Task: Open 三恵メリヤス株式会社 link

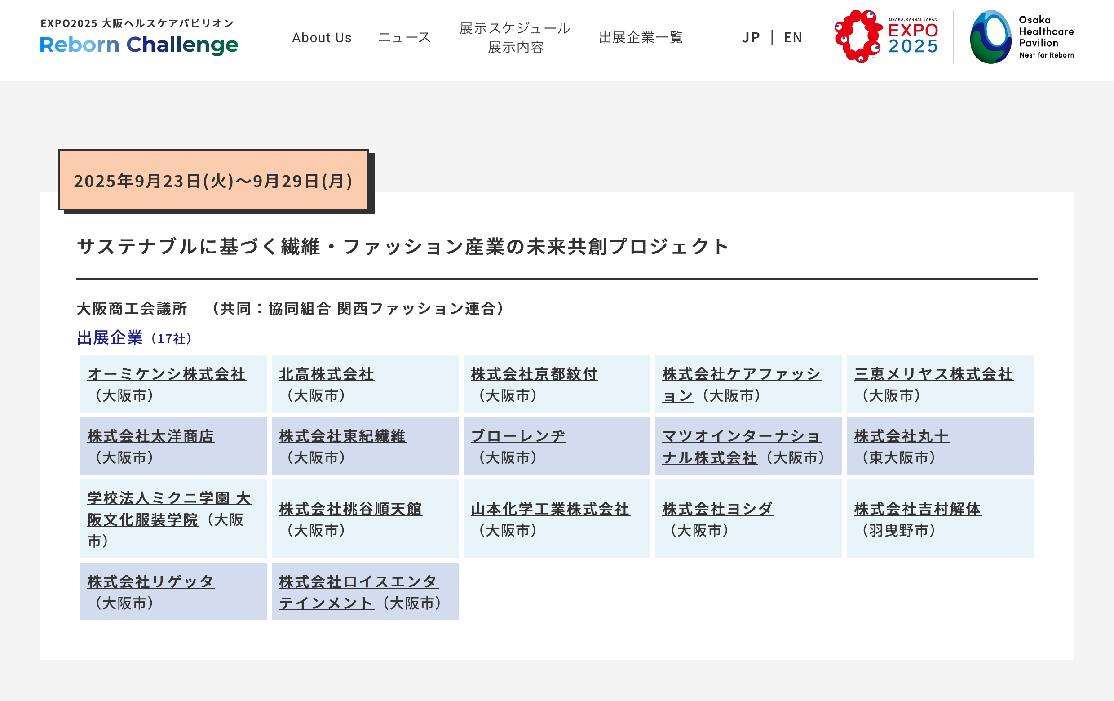Action: (933, 374)
